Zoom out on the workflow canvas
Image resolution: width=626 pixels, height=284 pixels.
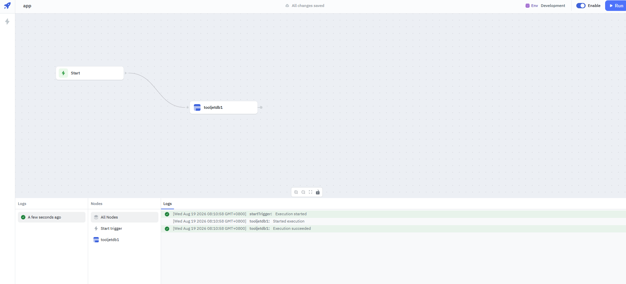pos(303,192)
